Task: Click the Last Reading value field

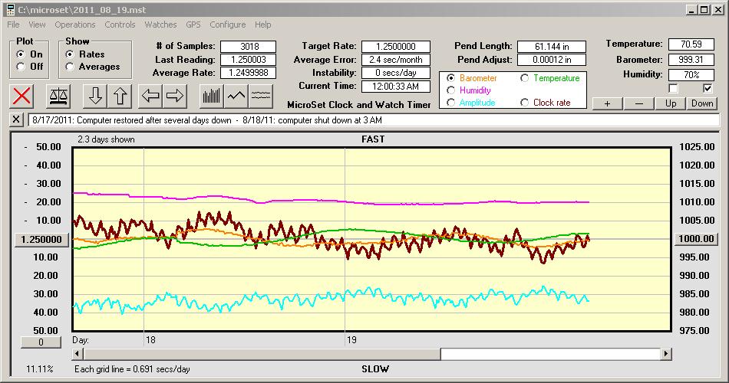Action: click(249, 60)
